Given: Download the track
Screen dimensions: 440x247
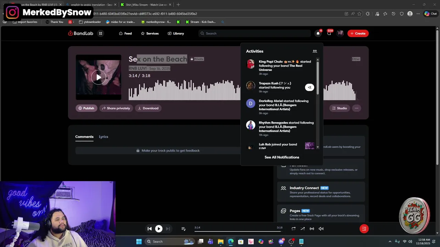Looking at the screenshot, I should click(148, 108).
